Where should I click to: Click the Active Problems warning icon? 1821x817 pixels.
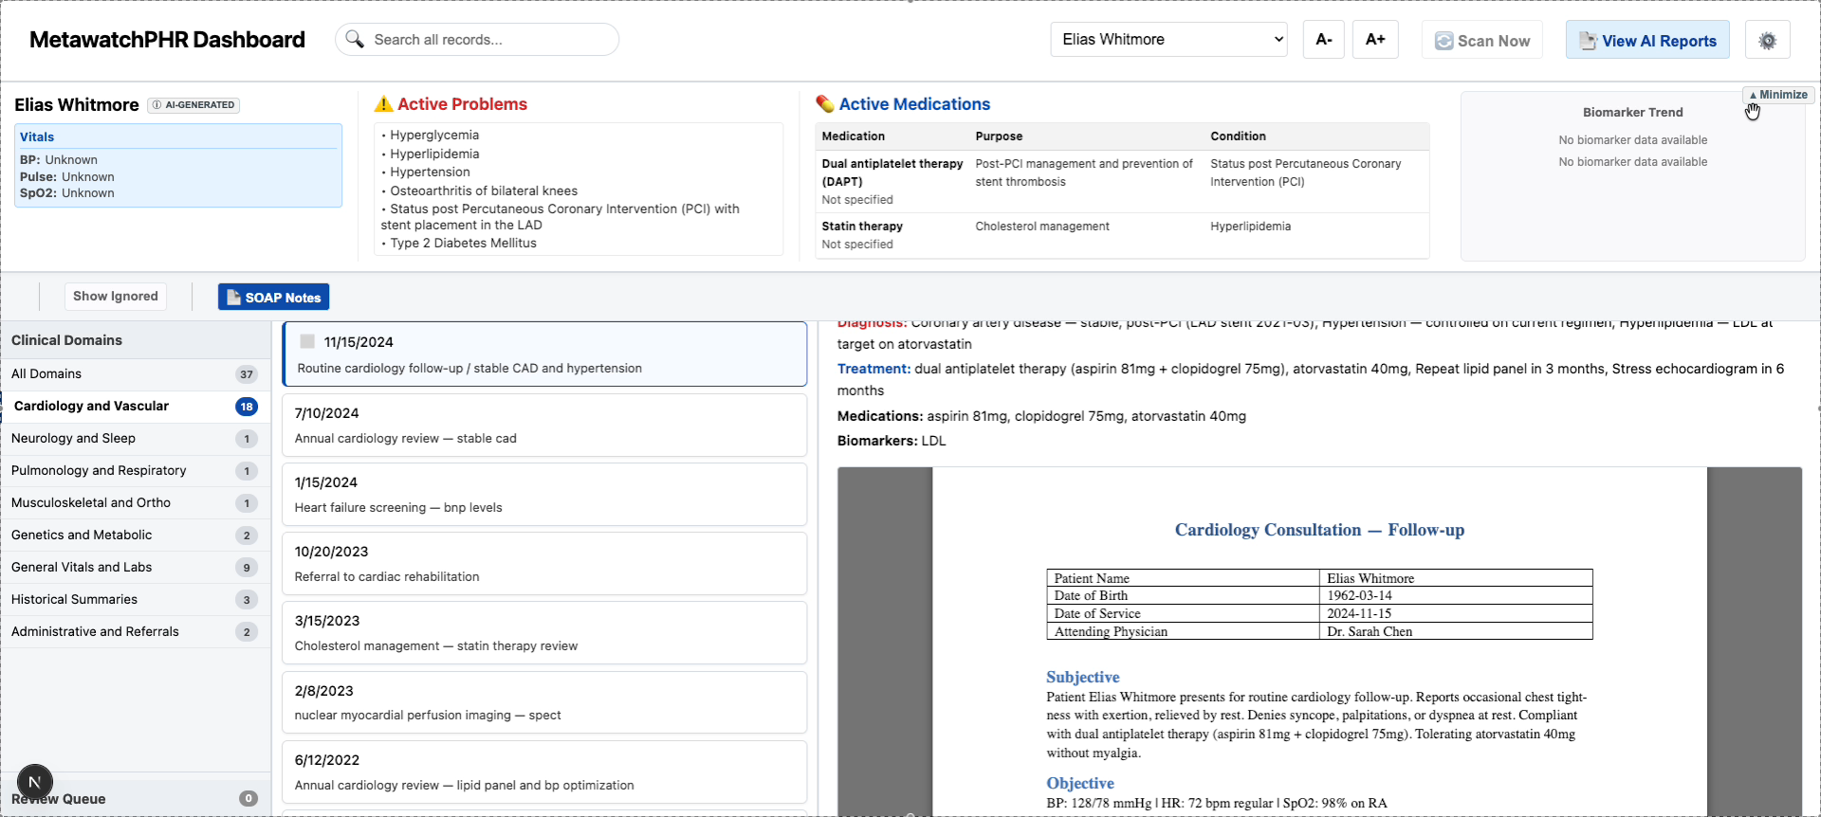tap(384, 104)
